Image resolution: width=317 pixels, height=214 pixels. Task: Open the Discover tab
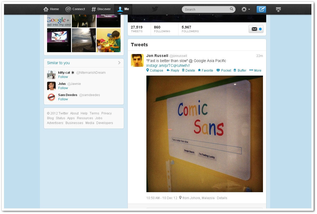[x=101, y=9]
